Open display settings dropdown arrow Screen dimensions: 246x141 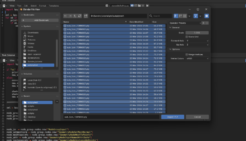(189, 16)
